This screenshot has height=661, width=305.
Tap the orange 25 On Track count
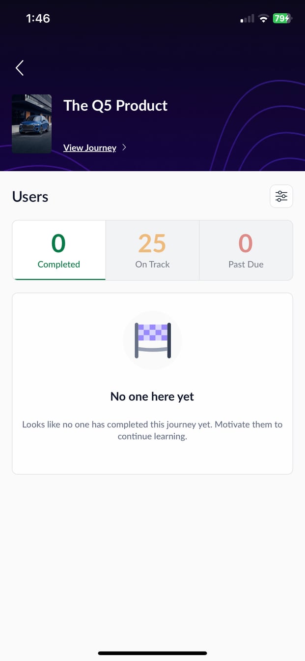152,242
